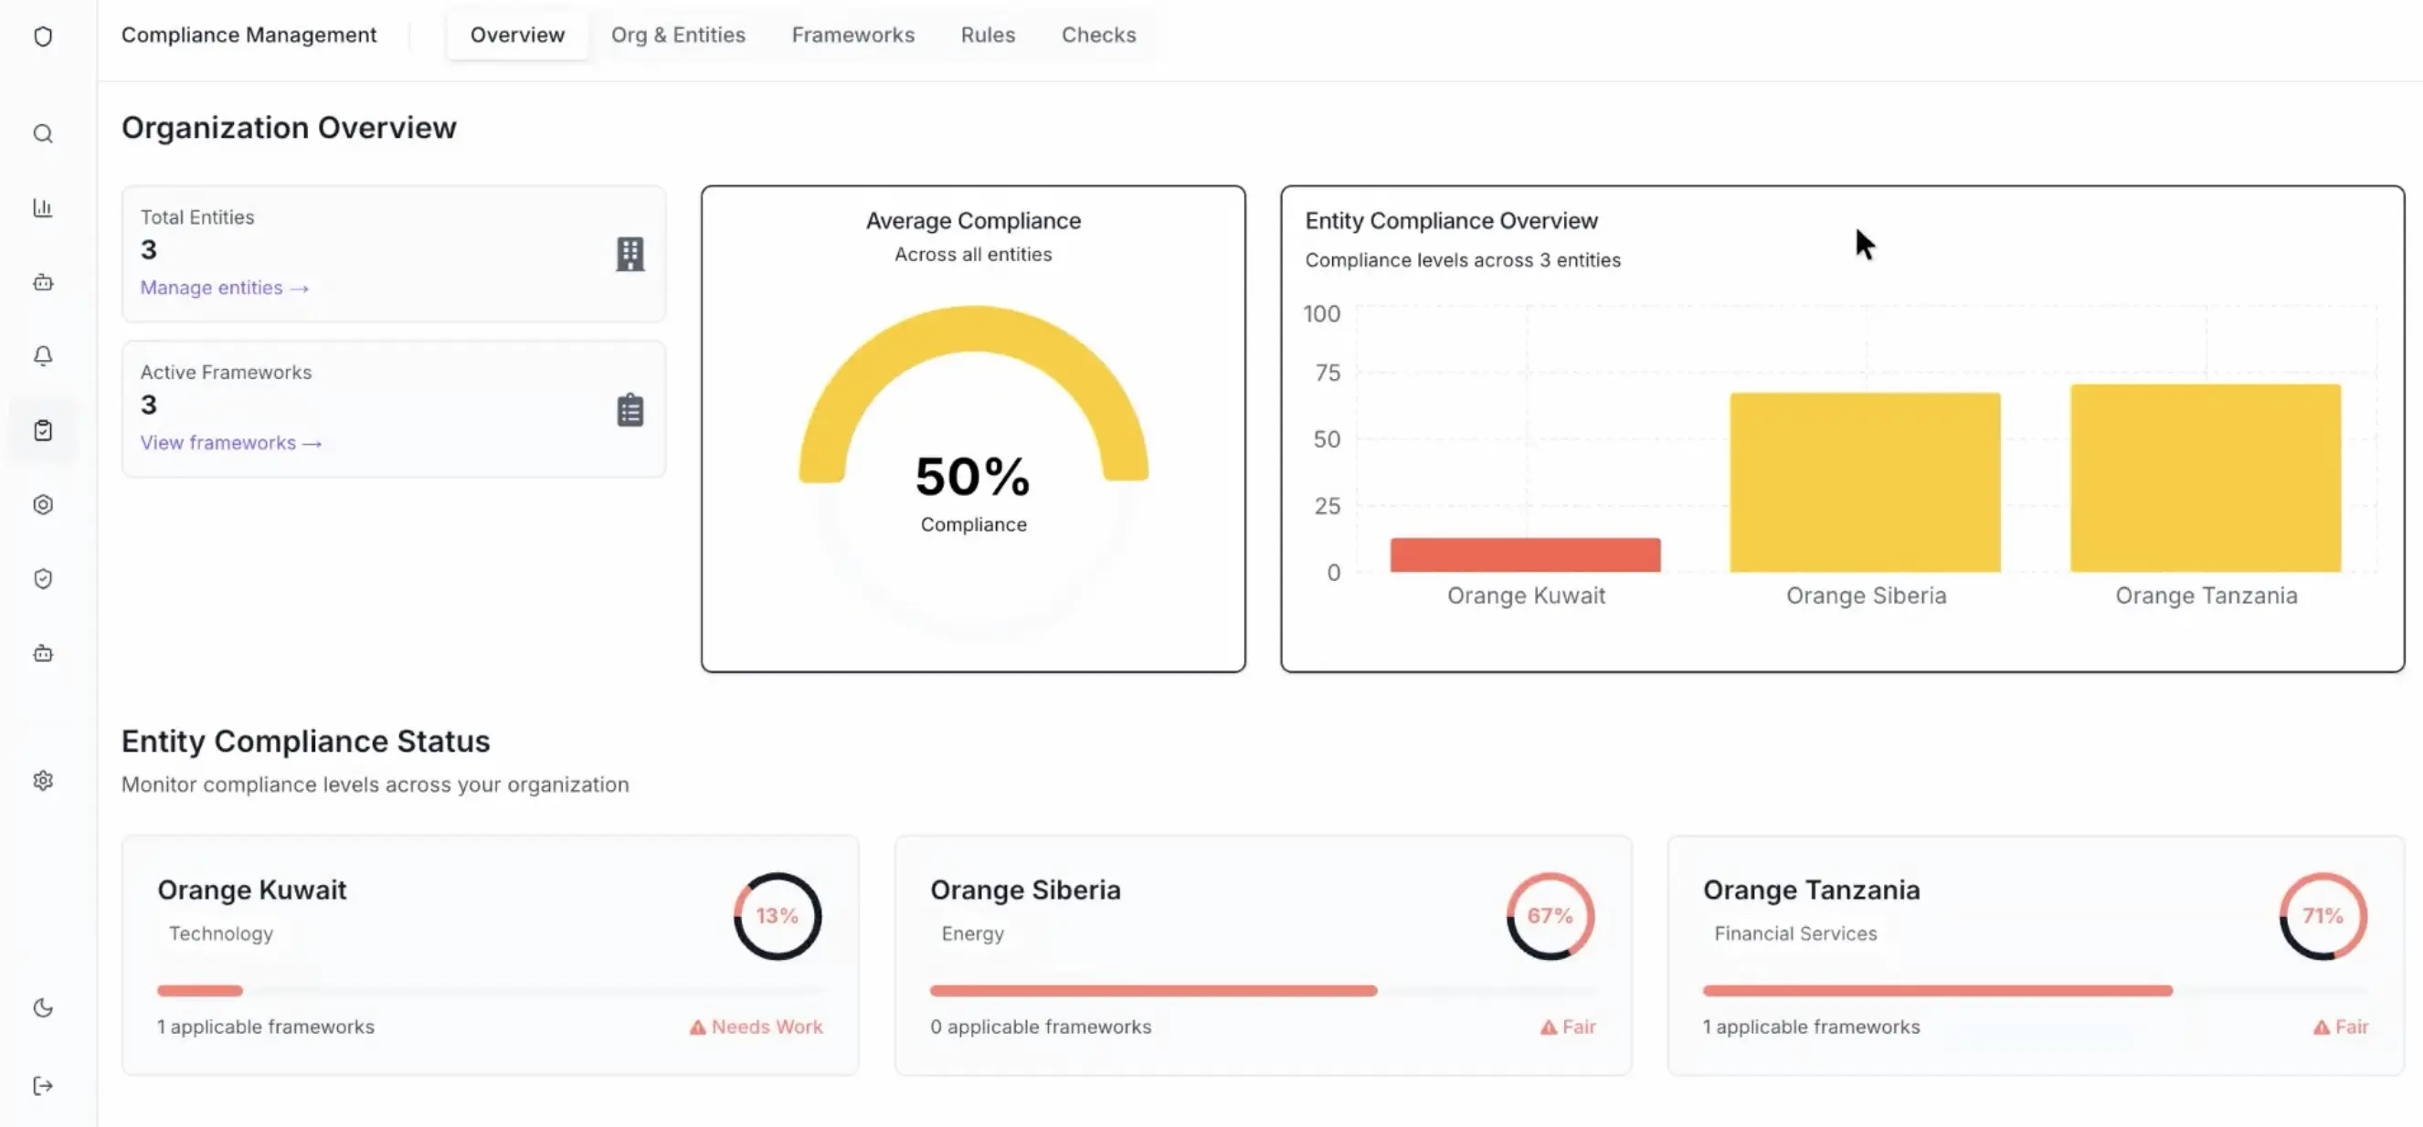Viewport: 2423px width, 1127px height.
Task: Click the log out icon at sidebar bottom
Action: click(x=42, y=1086)
